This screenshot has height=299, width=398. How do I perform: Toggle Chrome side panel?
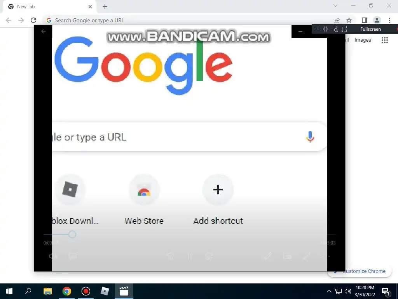(365, 20)
